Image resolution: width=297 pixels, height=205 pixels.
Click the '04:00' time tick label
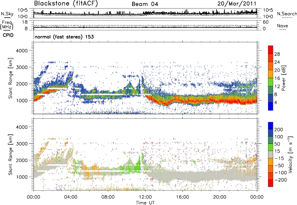71,197
